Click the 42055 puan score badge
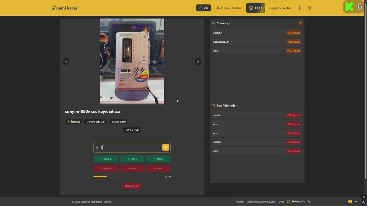The image size is (367, 206). pyautogui.click(x=293, y=42)
